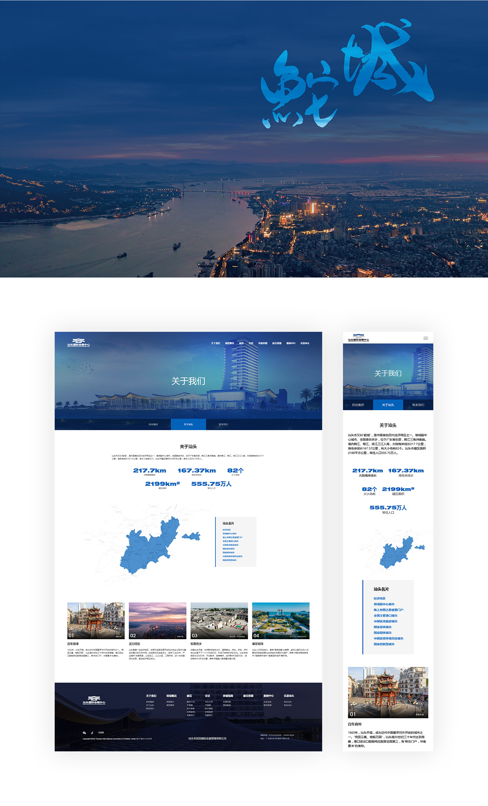Click 经济特区 link in desktop 汕头名片 panel
The image size is (488, 806).
click(x=227, y=530)
